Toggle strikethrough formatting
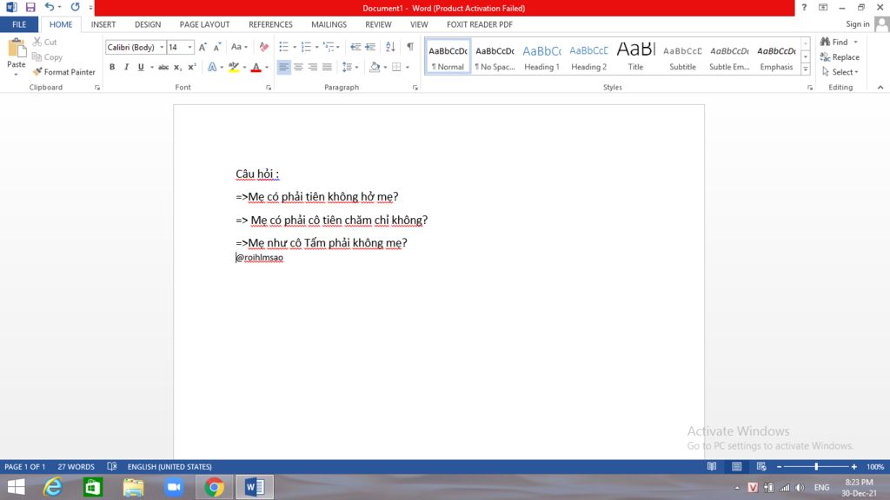 tap(163, 67)
